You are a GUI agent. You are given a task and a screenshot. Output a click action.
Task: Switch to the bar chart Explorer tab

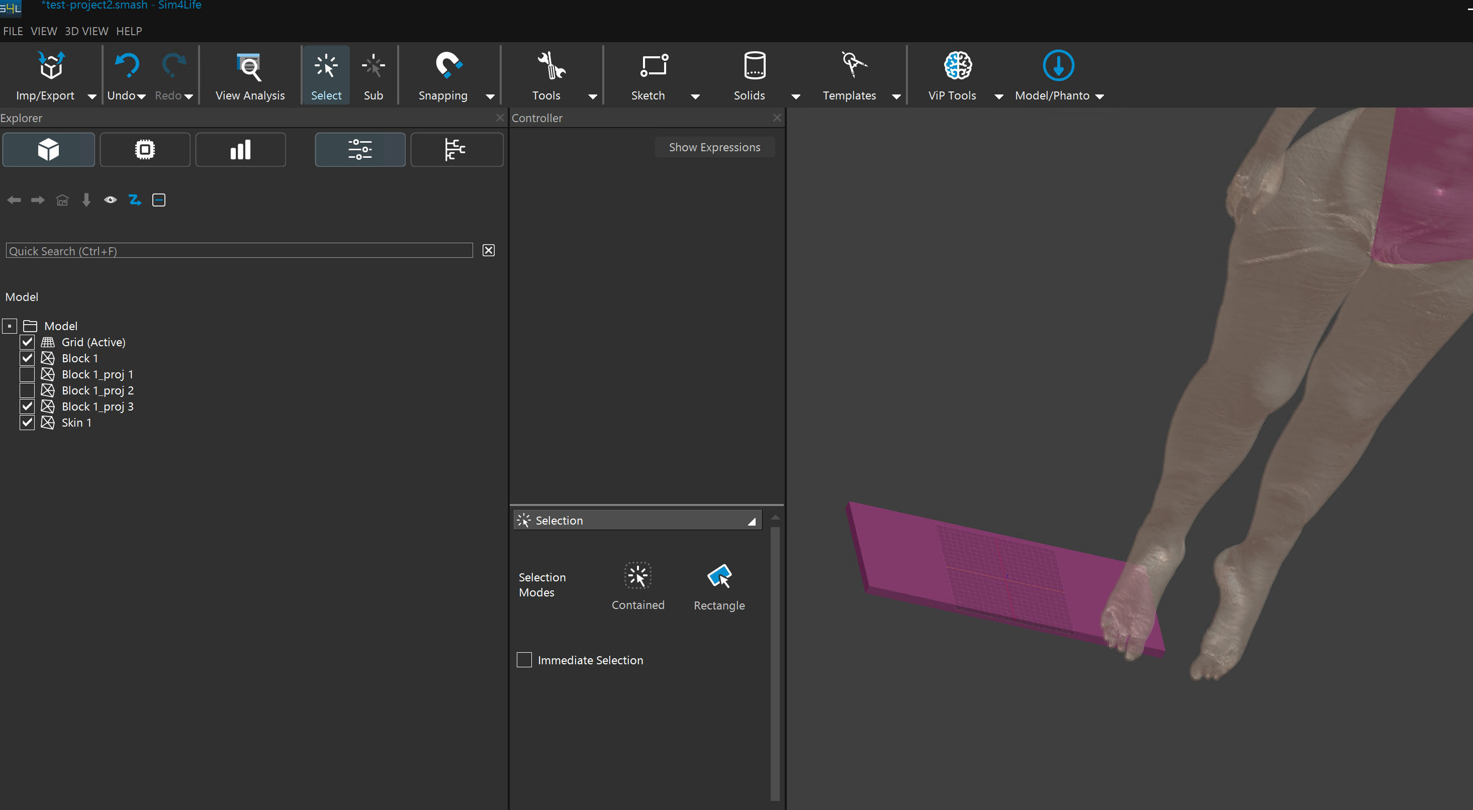click(240, 150)
